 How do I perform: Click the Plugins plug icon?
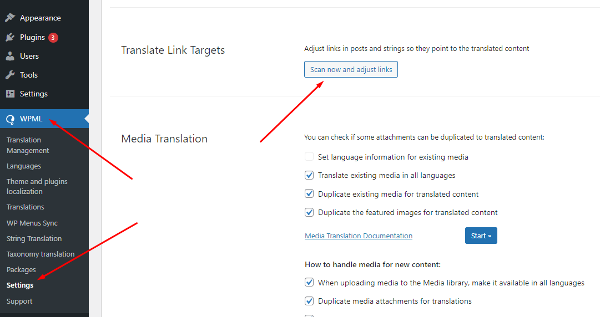tap(11, 37)
